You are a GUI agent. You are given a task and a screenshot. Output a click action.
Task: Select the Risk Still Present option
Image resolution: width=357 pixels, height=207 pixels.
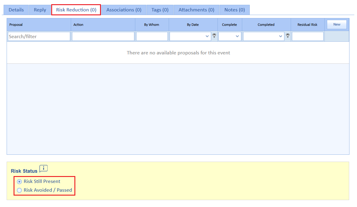pyautogui.click(x=20, y=181)
